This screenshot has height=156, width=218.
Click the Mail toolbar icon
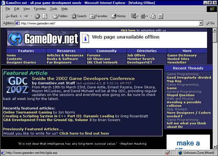click(134, 16)
